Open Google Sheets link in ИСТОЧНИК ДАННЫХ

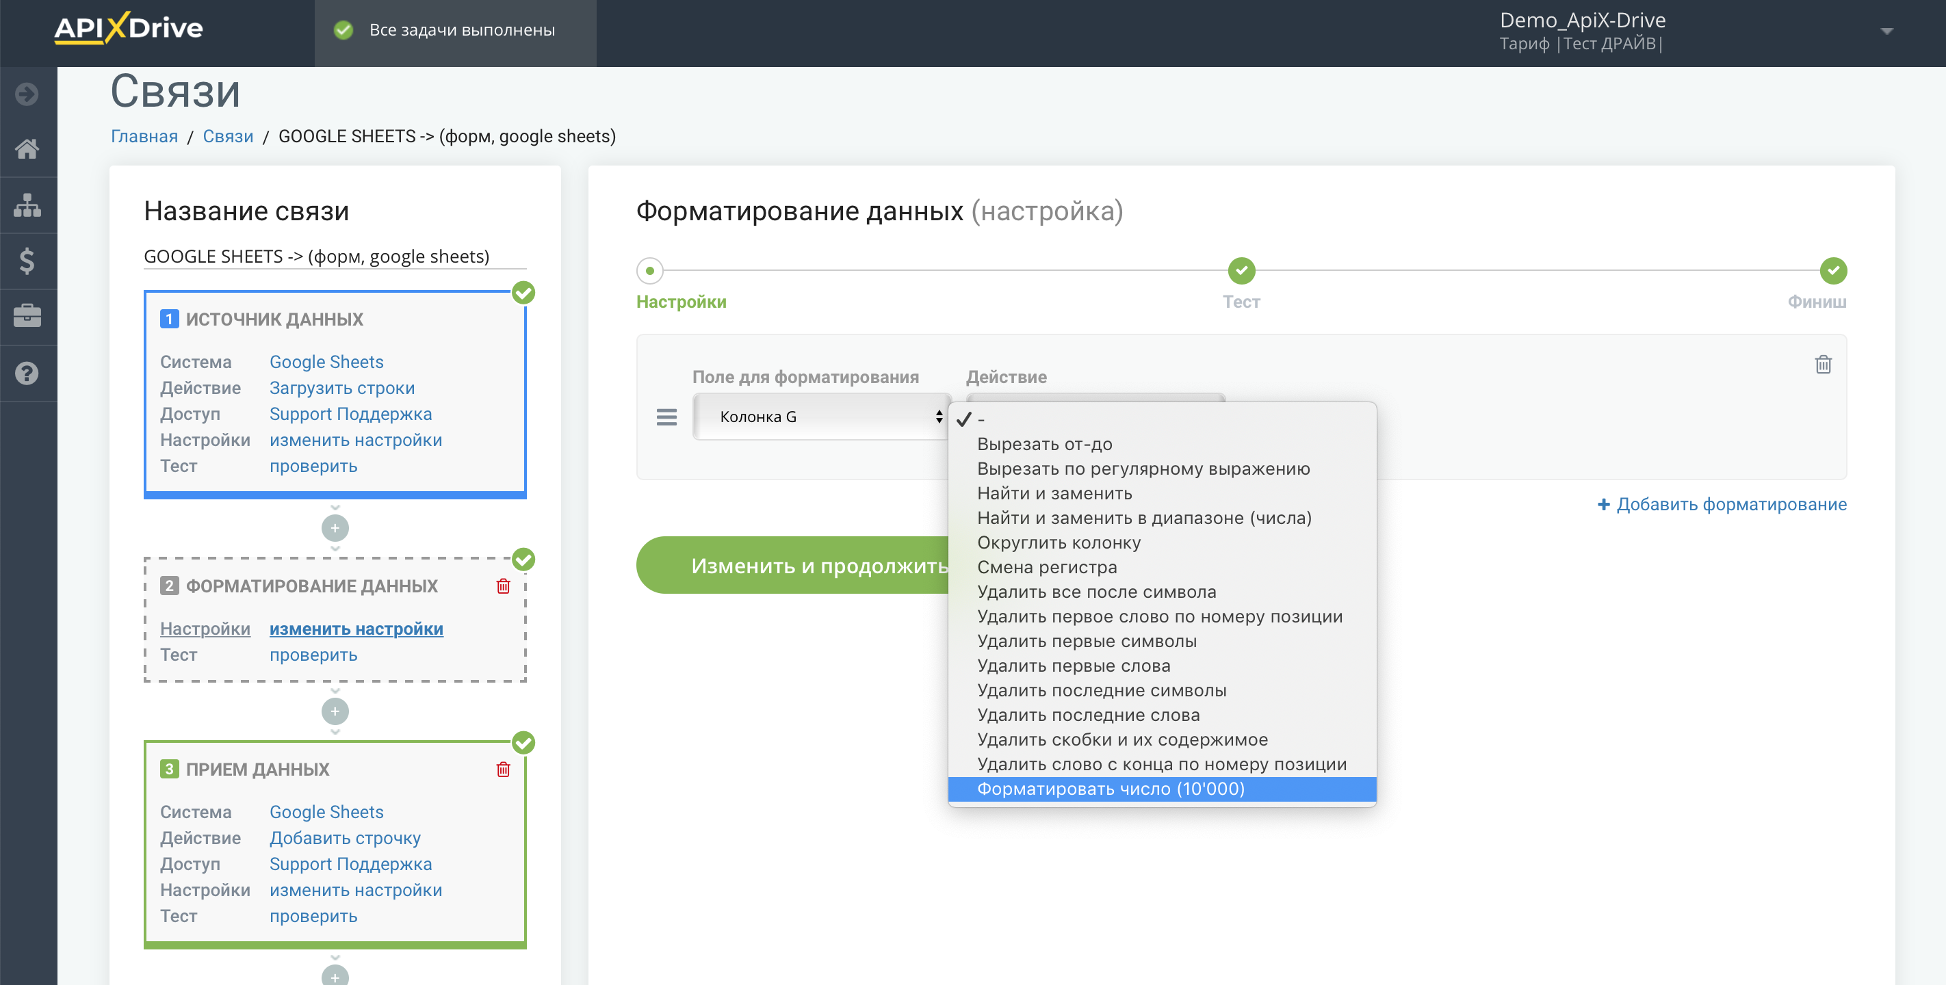tap(326, 362)
